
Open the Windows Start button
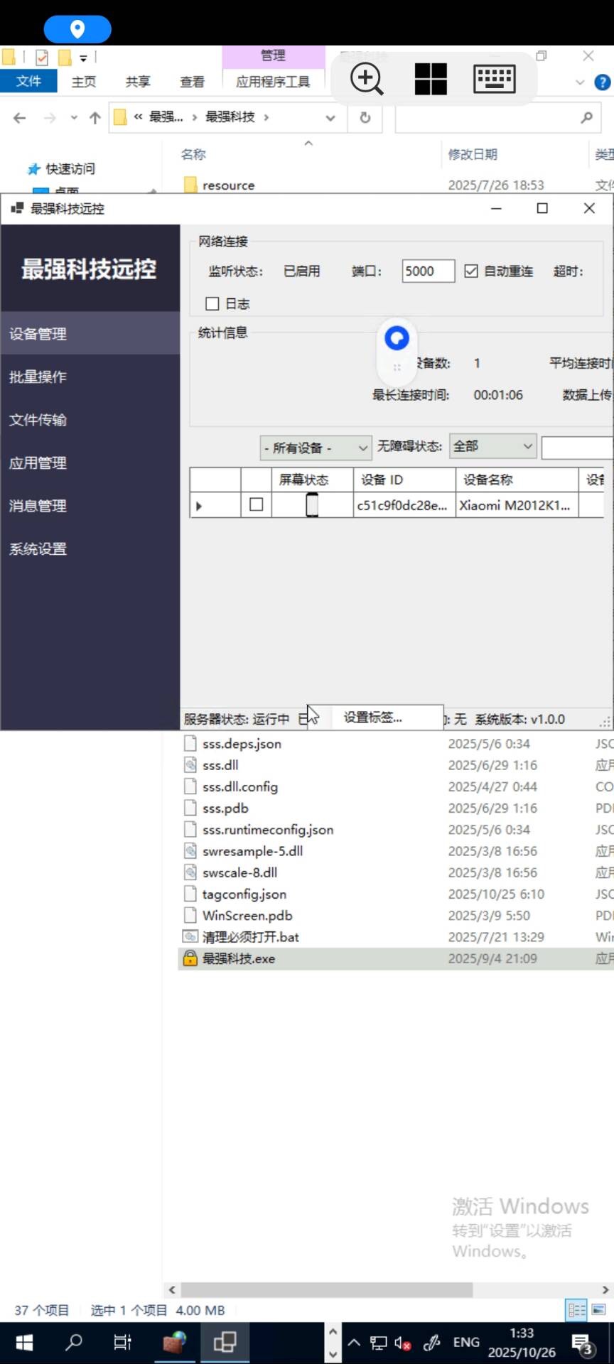pos(24,1342)
